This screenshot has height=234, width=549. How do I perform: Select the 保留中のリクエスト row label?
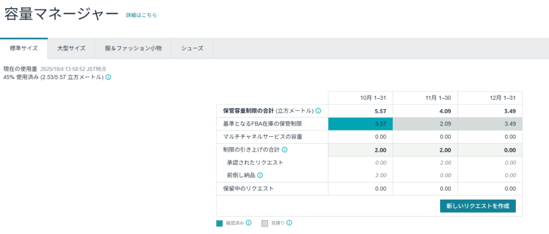248,188
